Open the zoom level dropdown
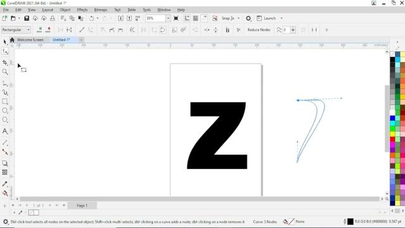405x228 pixels. 168,18
